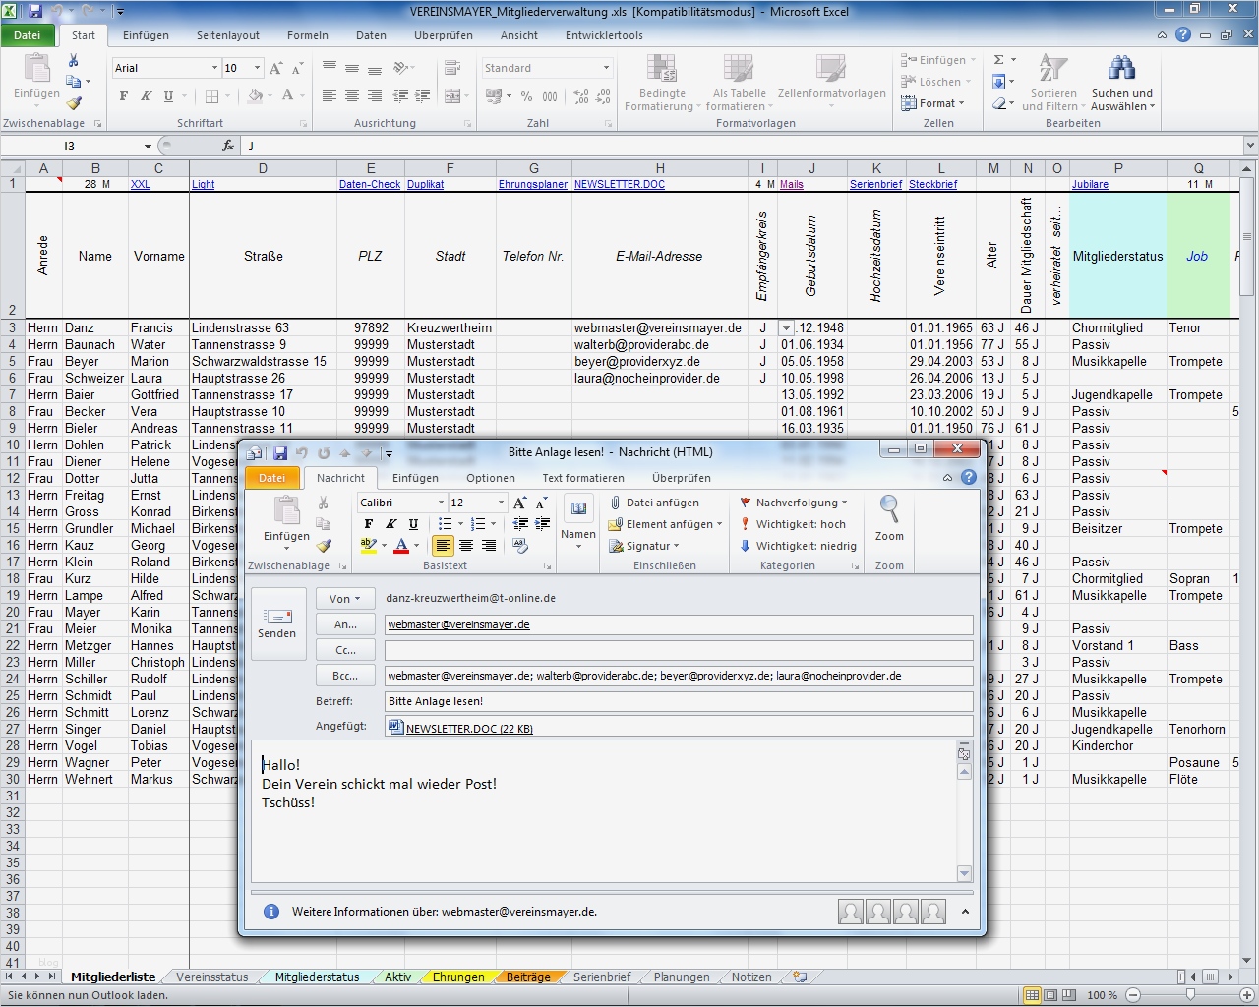
Task: Open the Beiträge worksheet tab
Action: point(528,977)
